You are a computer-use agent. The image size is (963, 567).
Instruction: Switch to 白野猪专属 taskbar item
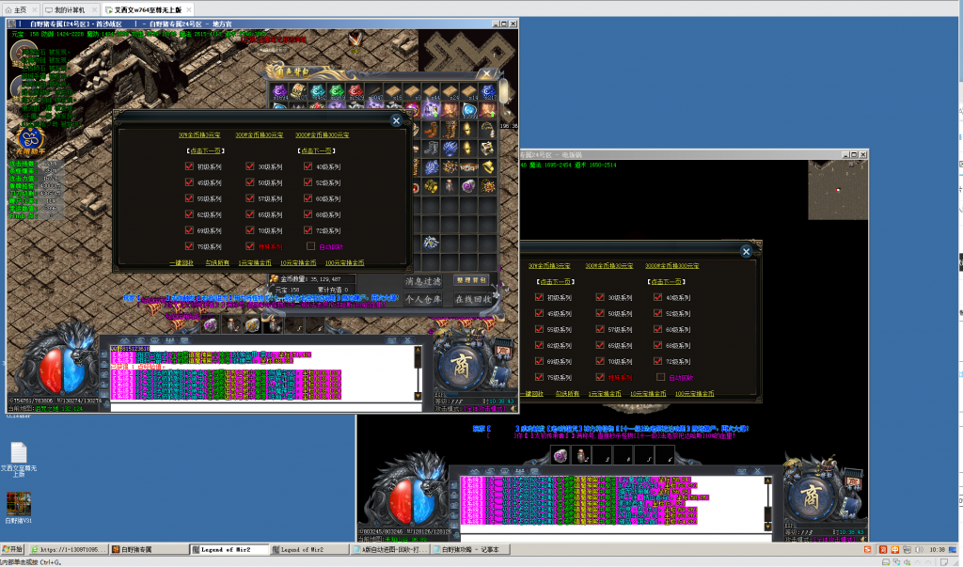click(150, 549)
